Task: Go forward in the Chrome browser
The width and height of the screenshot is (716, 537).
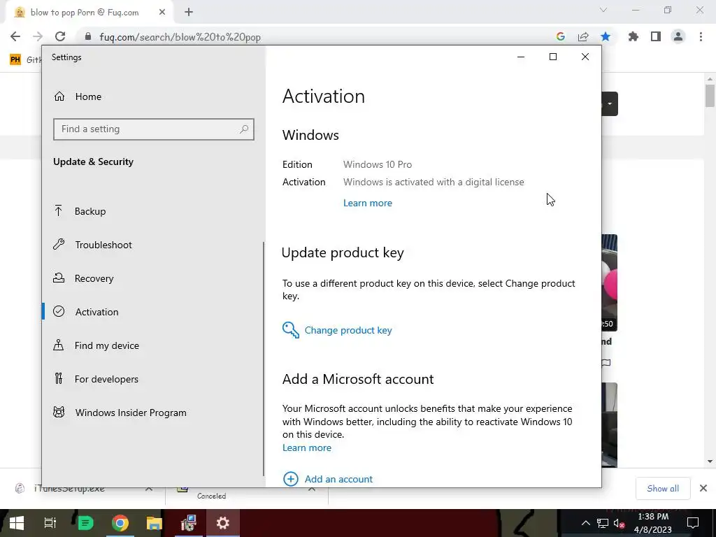Action: tap(38, 36)
